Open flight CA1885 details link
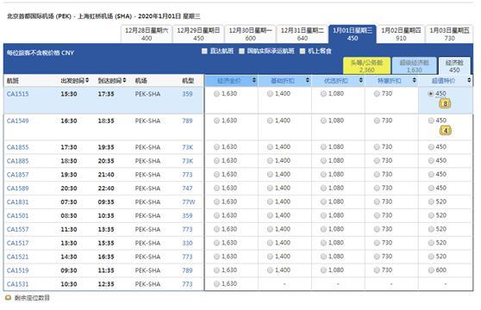The height and width of the screenshot is (310, 481). click(x=18, y=161)
